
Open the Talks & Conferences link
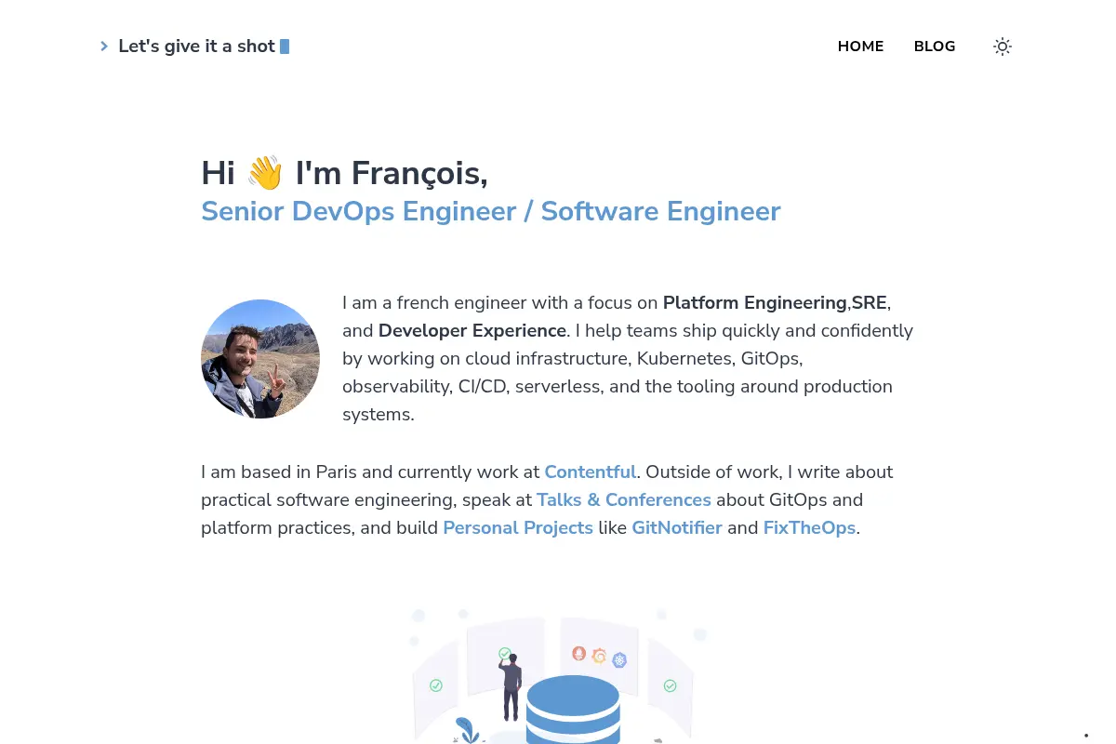624,499
